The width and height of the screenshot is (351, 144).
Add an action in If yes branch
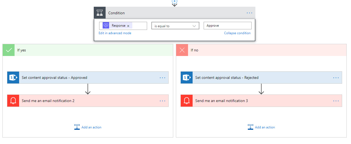coord(88,127)
